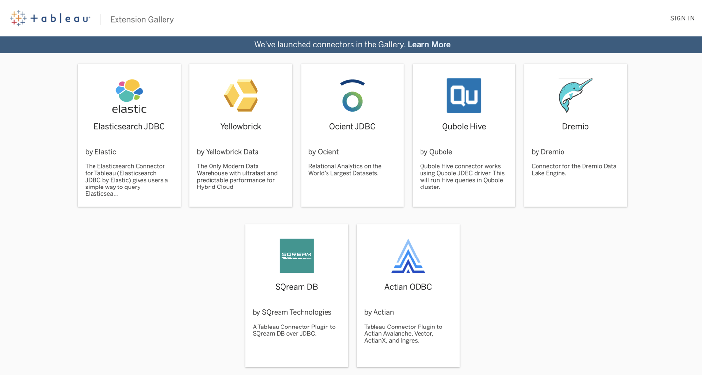The width and height of the screenshot is (702, 375).
Task: Select the Yellowbrick connector title
Action: 241,126
